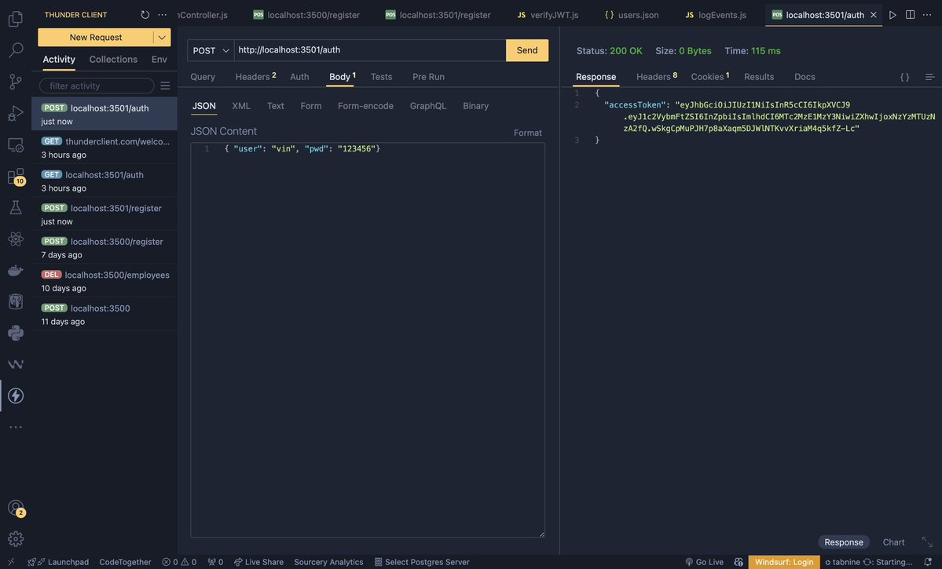Send the request
Viewport: 942px width, 569px height.
pyautogui.click(x=527, y=50)
